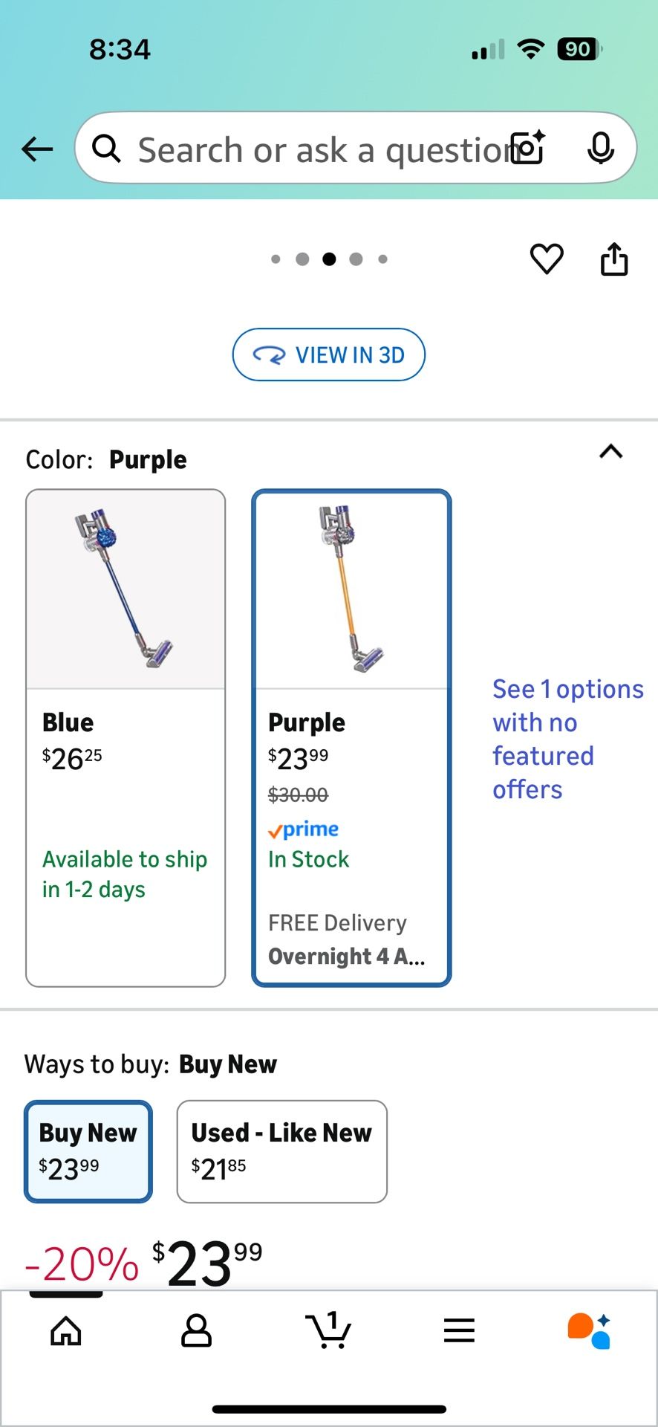Choose the Blue color swatch
Screen dimensions: 658x1427
[x=125, y=736]
